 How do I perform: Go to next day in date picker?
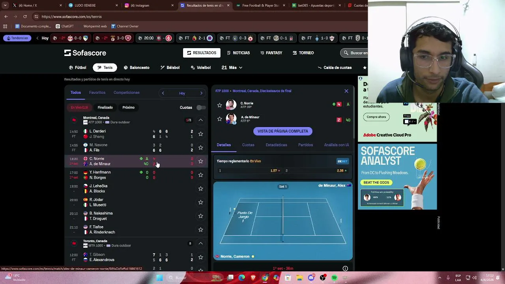pyautogui.click(x=201, y=93)
